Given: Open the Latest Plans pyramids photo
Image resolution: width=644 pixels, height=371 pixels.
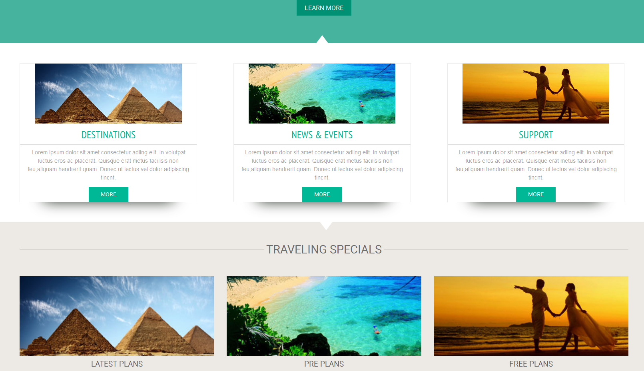Looking at the screenshot, I should [117, 316].
